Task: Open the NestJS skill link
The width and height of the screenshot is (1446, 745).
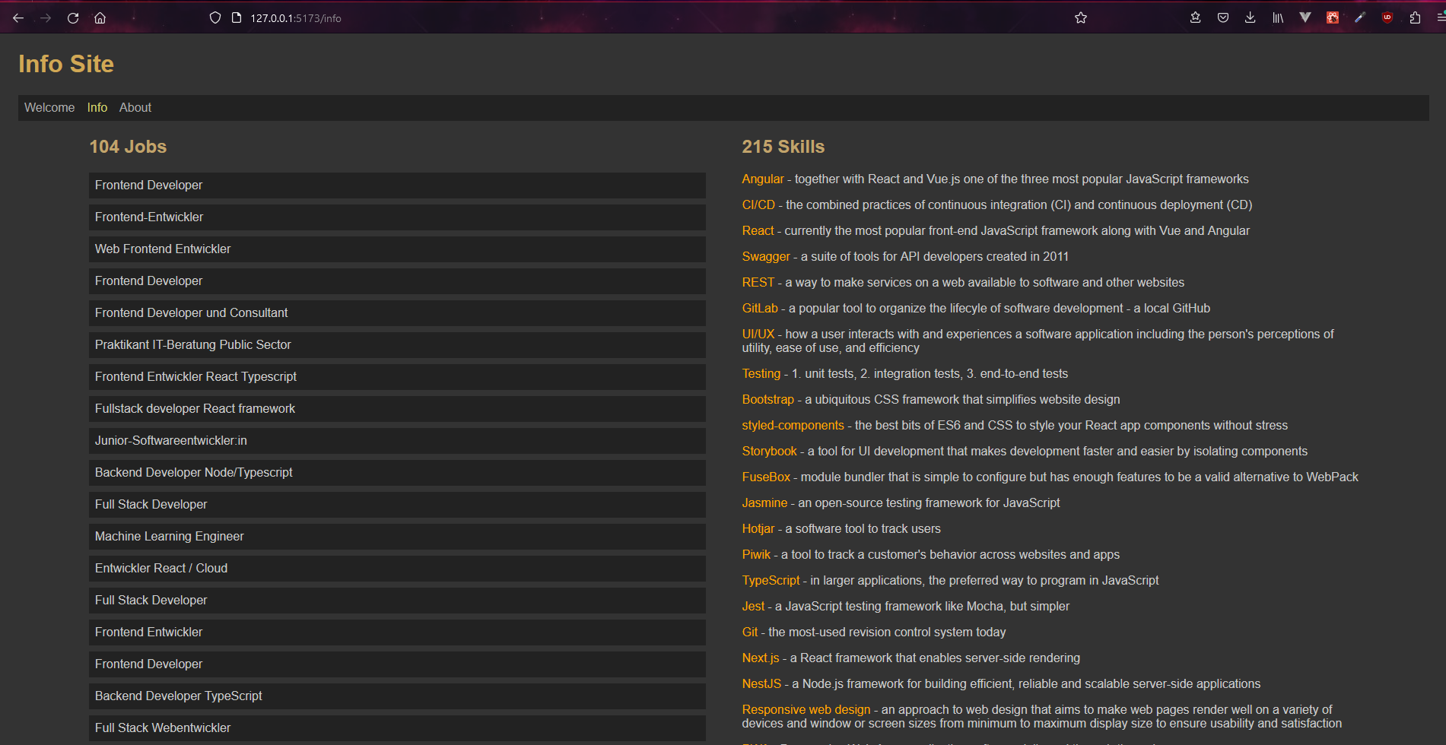Action: [x=761, y=684]
